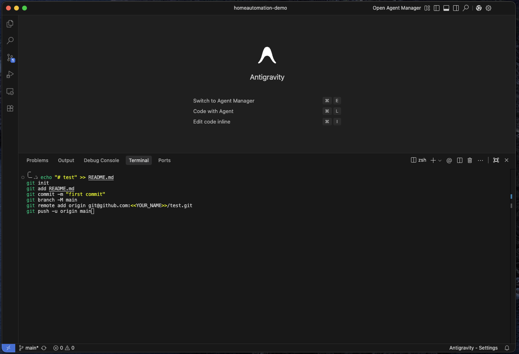Open terminal more actions ellipsis menu
The height and width of the screenshot is (354, 519).
[x=480, y=160]
